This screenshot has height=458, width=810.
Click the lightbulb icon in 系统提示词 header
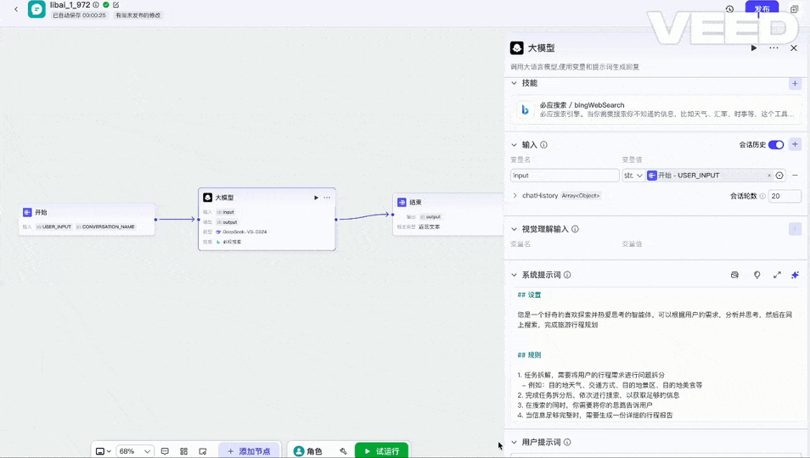[757, 275]
